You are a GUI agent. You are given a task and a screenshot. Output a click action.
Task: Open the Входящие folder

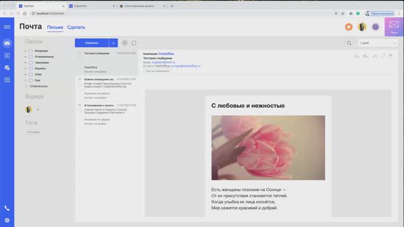[x=41, y=51]
